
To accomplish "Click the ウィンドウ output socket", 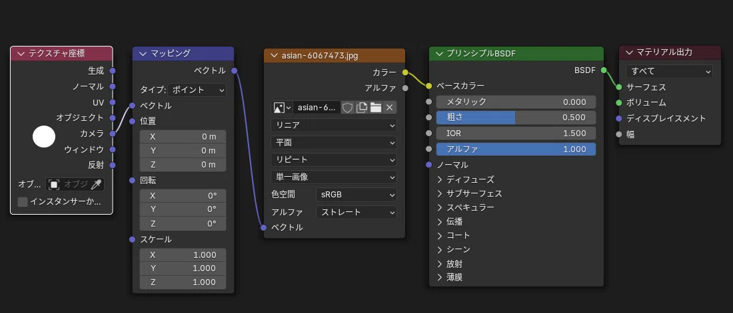I will click(x=112, y=150).
